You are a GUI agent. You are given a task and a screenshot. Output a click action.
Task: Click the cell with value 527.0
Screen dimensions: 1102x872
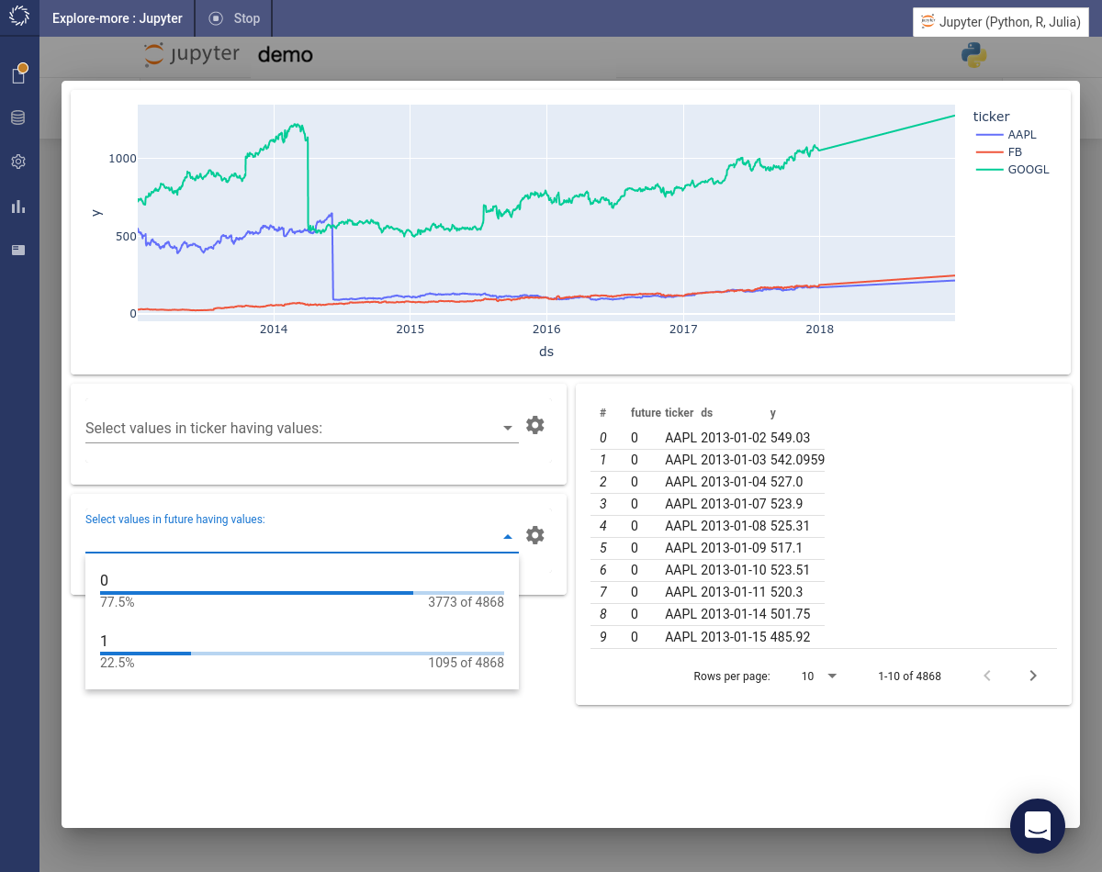pos(787,482)
